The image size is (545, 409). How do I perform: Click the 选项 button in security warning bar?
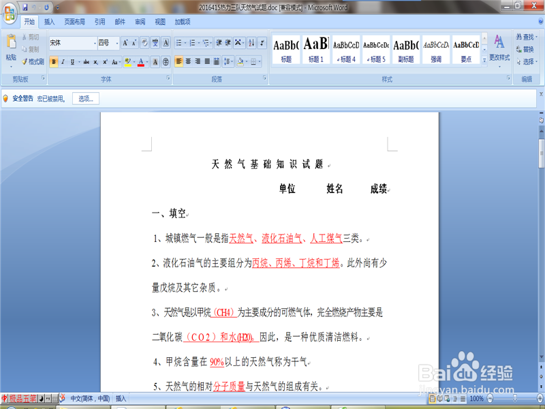click(85, 97)
